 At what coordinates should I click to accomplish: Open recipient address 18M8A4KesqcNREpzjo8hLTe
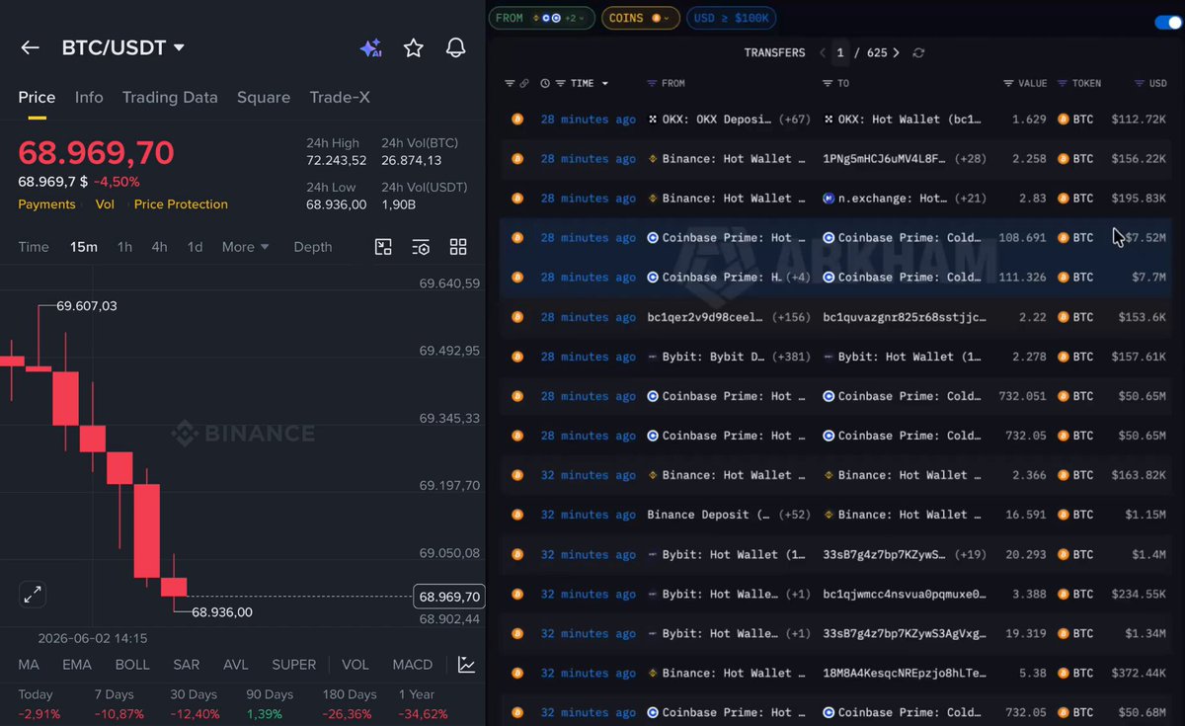(x=906, y=673)
